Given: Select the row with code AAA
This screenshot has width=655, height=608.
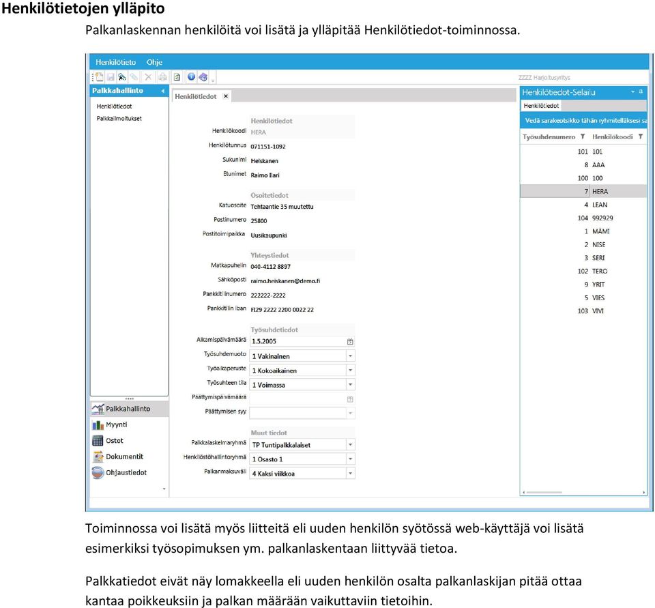Looking at the screenshot, I should pyautogui.click(x=583, y=164).
